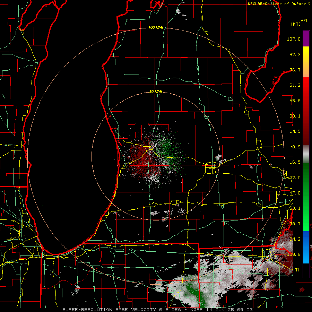
Task: Click the 76.7 legend value
Action: coord(295,70)
